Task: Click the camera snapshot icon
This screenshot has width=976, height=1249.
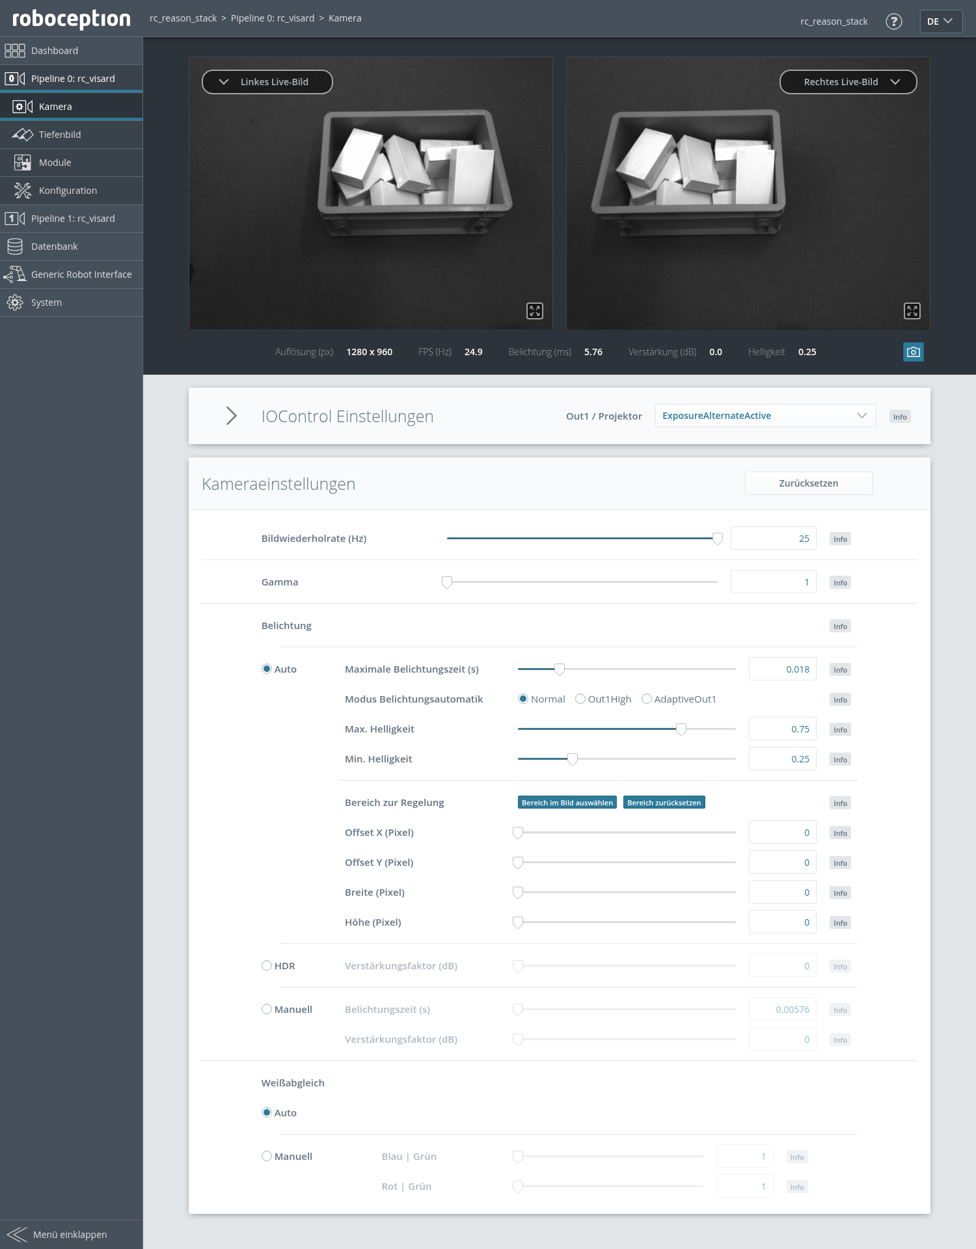Action: click(913, 352)
